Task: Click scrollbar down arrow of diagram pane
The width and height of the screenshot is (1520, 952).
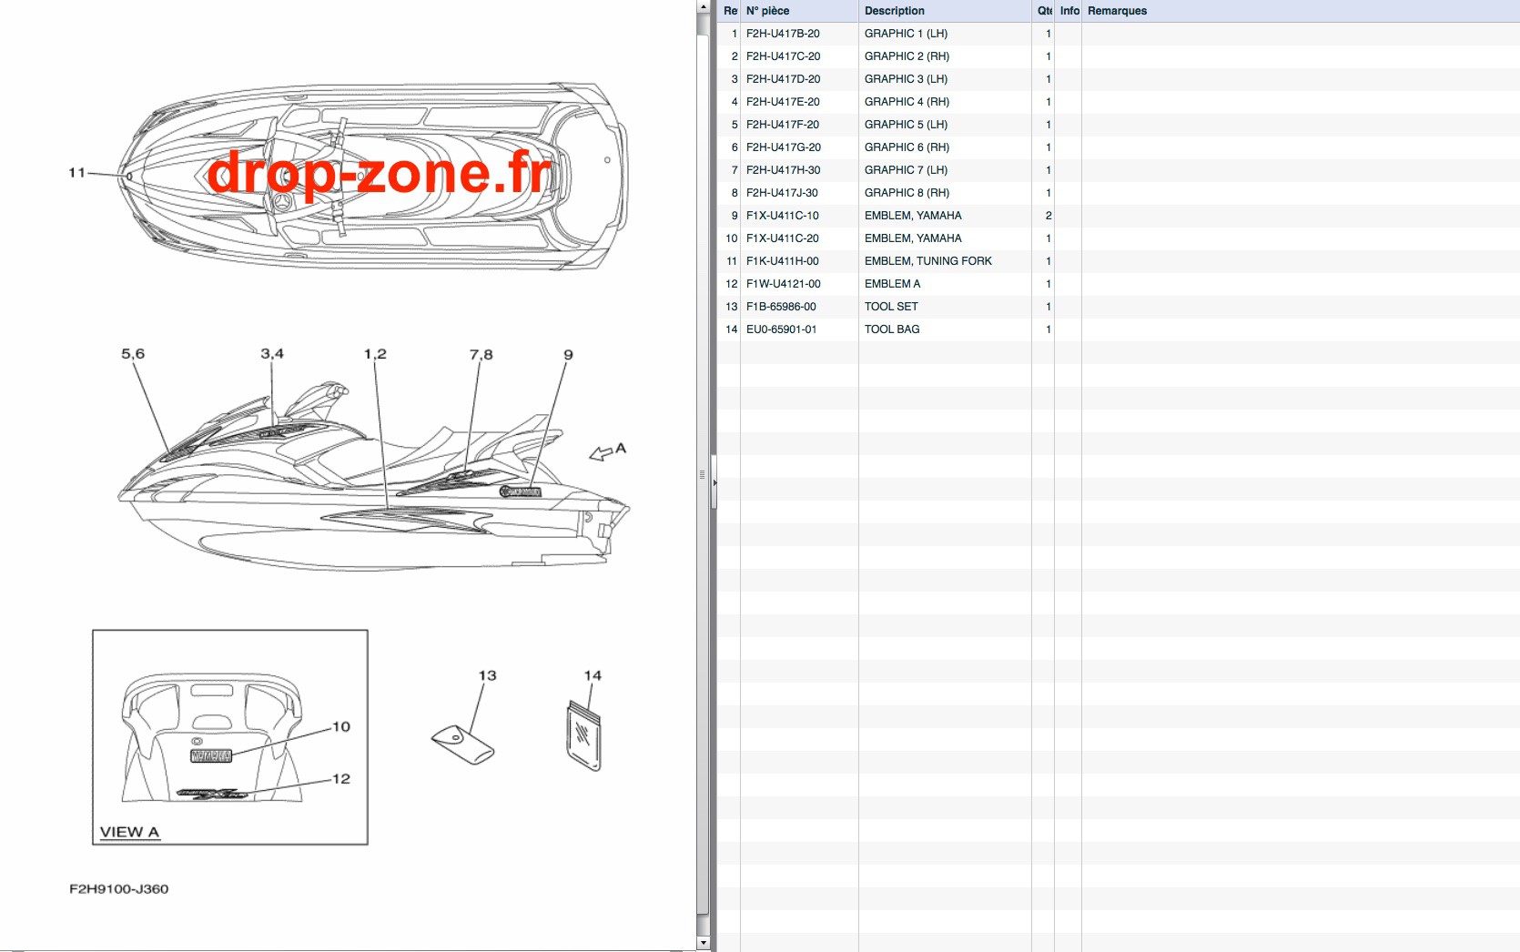Action: point(703,943)
